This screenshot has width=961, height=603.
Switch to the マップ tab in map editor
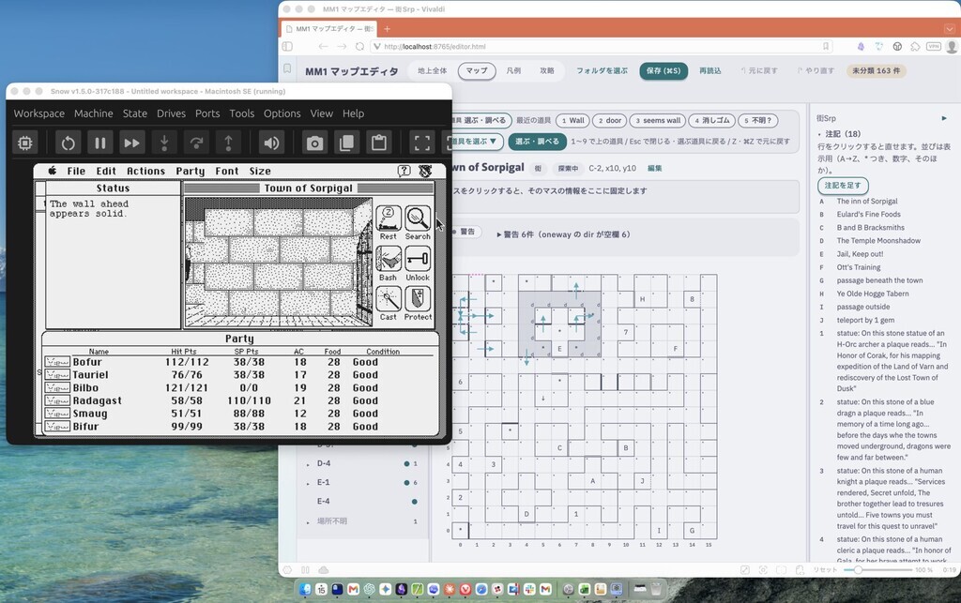[x=477, y=71]
